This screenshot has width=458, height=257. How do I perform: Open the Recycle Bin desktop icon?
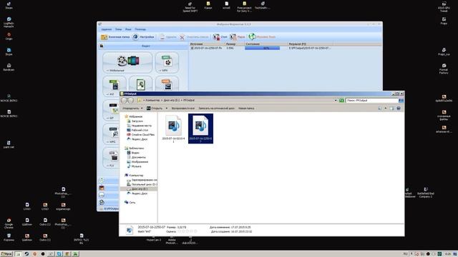(9, 237)
